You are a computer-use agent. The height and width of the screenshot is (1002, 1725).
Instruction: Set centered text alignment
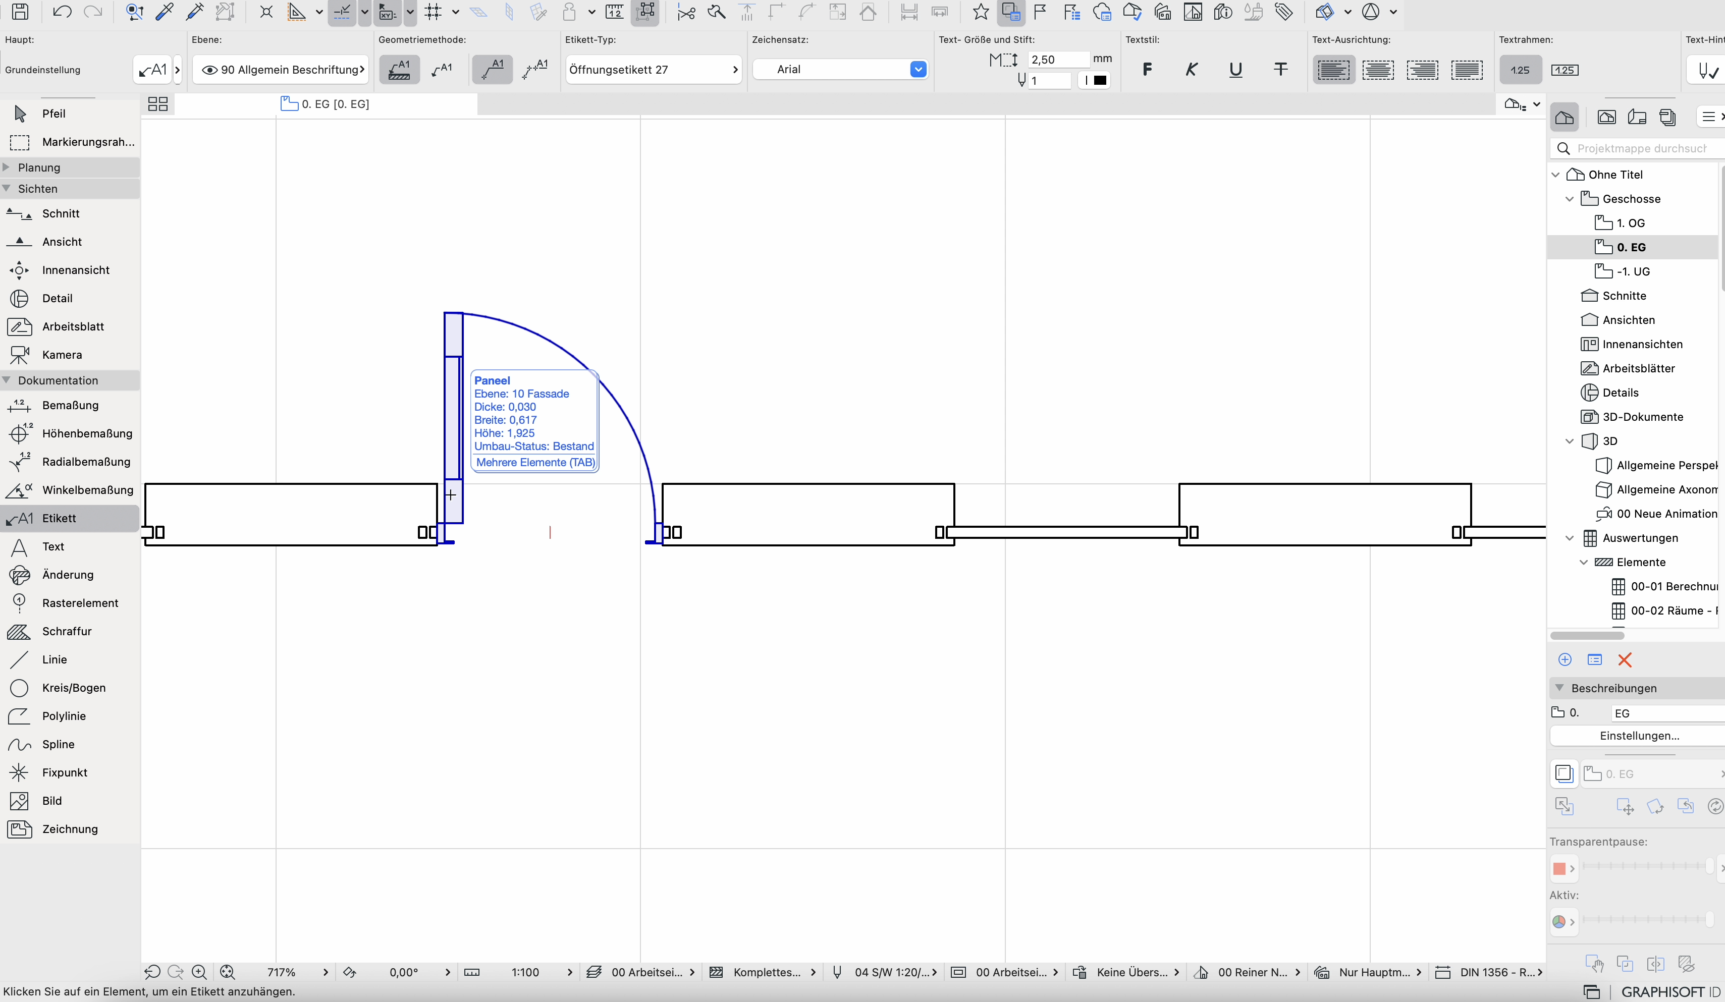pyautogui.click(x=1378, y=70)
